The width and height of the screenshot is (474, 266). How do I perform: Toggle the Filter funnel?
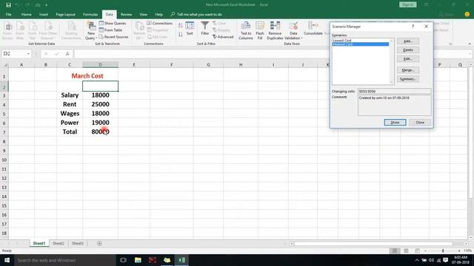pyautogui.click(x=204, y=28)
